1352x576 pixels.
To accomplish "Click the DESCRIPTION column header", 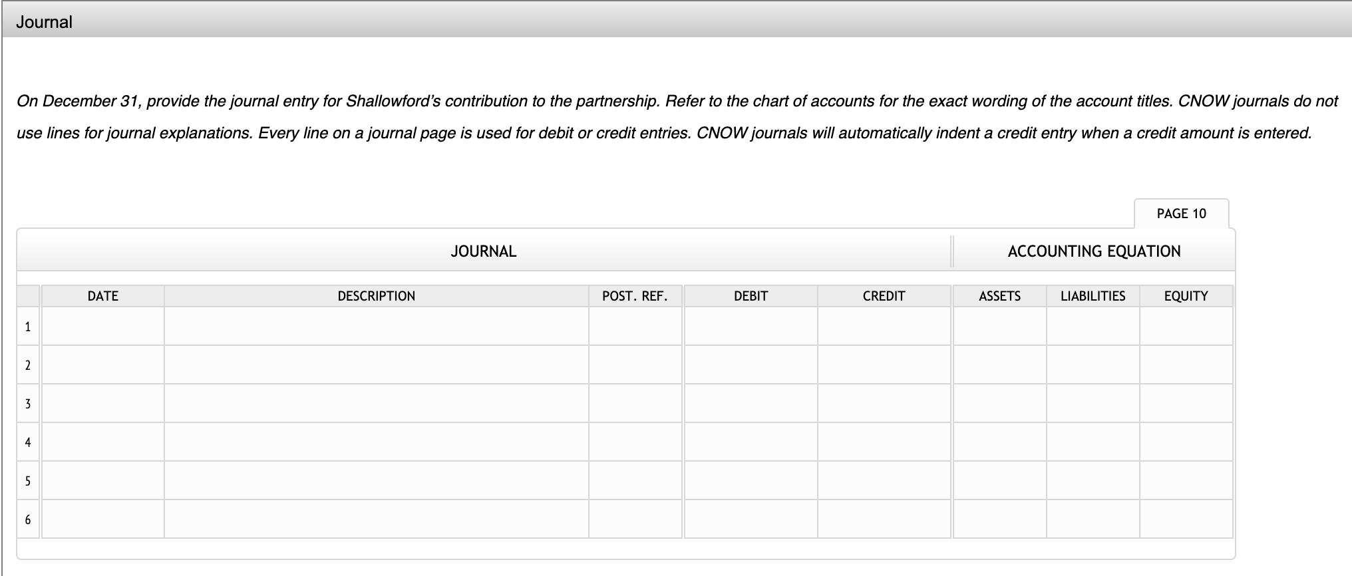I will [x=377, y=296].
